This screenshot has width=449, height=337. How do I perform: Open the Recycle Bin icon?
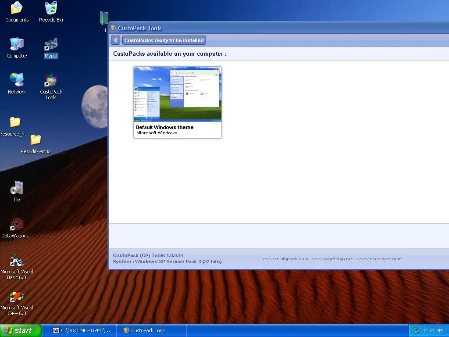pyautogui.click(x=51, y=11)
